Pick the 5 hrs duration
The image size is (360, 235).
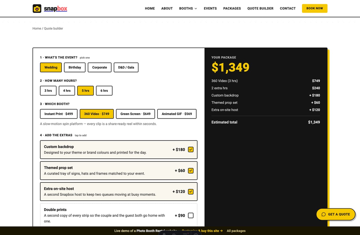[85, 91]
